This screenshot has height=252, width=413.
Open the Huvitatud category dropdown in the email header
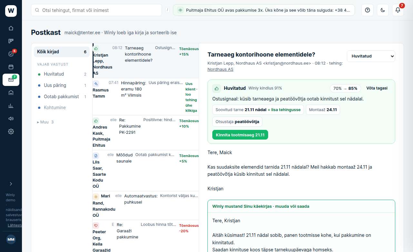coord(371,56)
